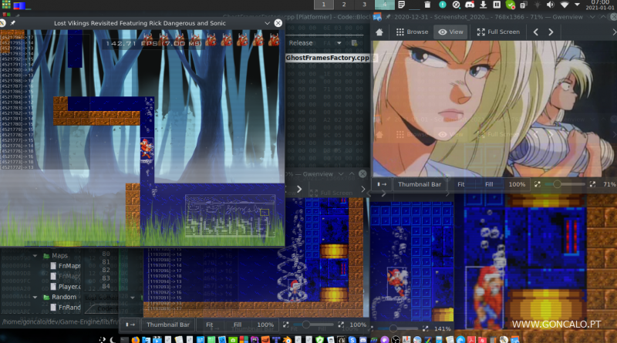Screen dimensions: 617x343
Task: Switch Gwenview to Browse mode
Action: pos(411,32)
